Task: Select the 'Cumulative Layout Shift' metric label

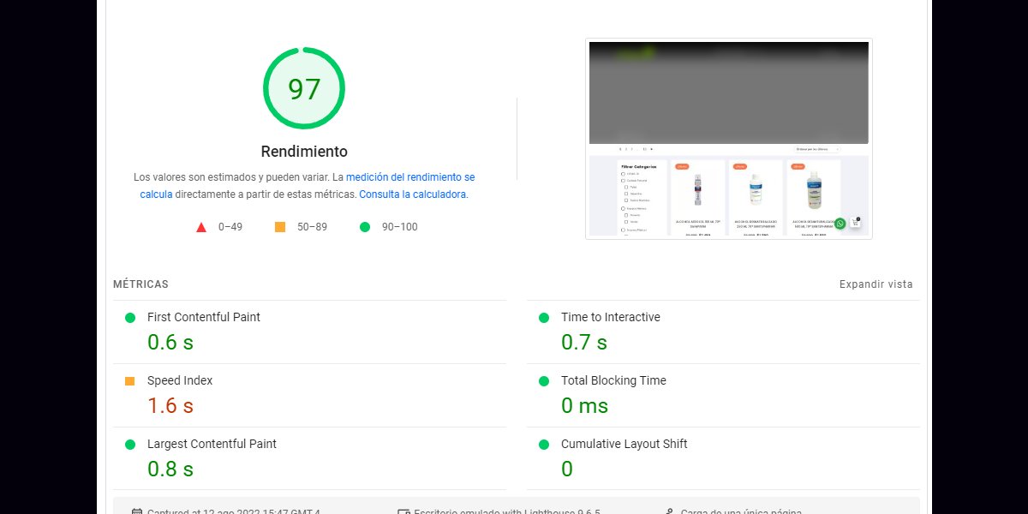Action: [624, 444]
